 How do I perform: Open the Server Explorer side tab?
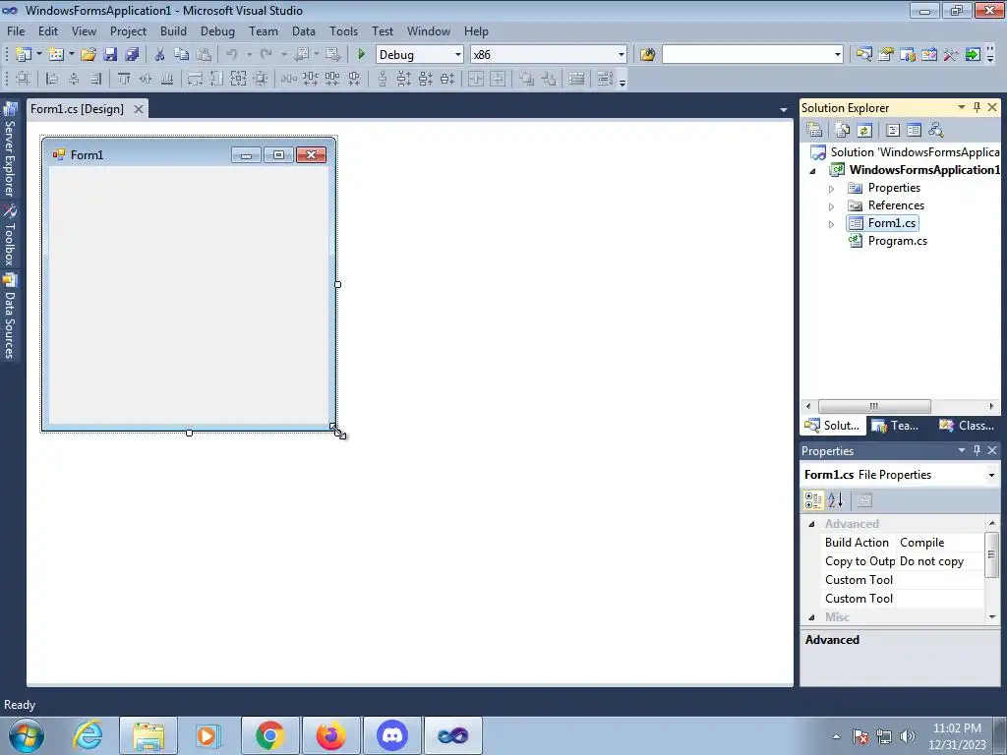[10, 149]
